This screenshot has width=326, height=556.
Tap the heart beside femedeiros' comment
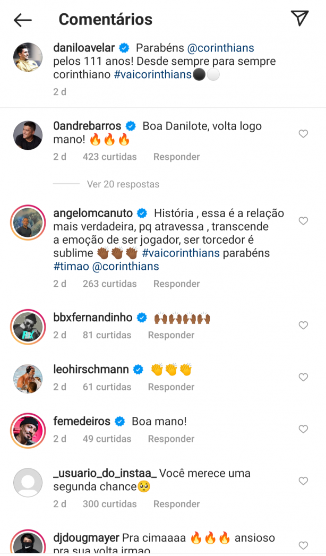tap(303, 429)
